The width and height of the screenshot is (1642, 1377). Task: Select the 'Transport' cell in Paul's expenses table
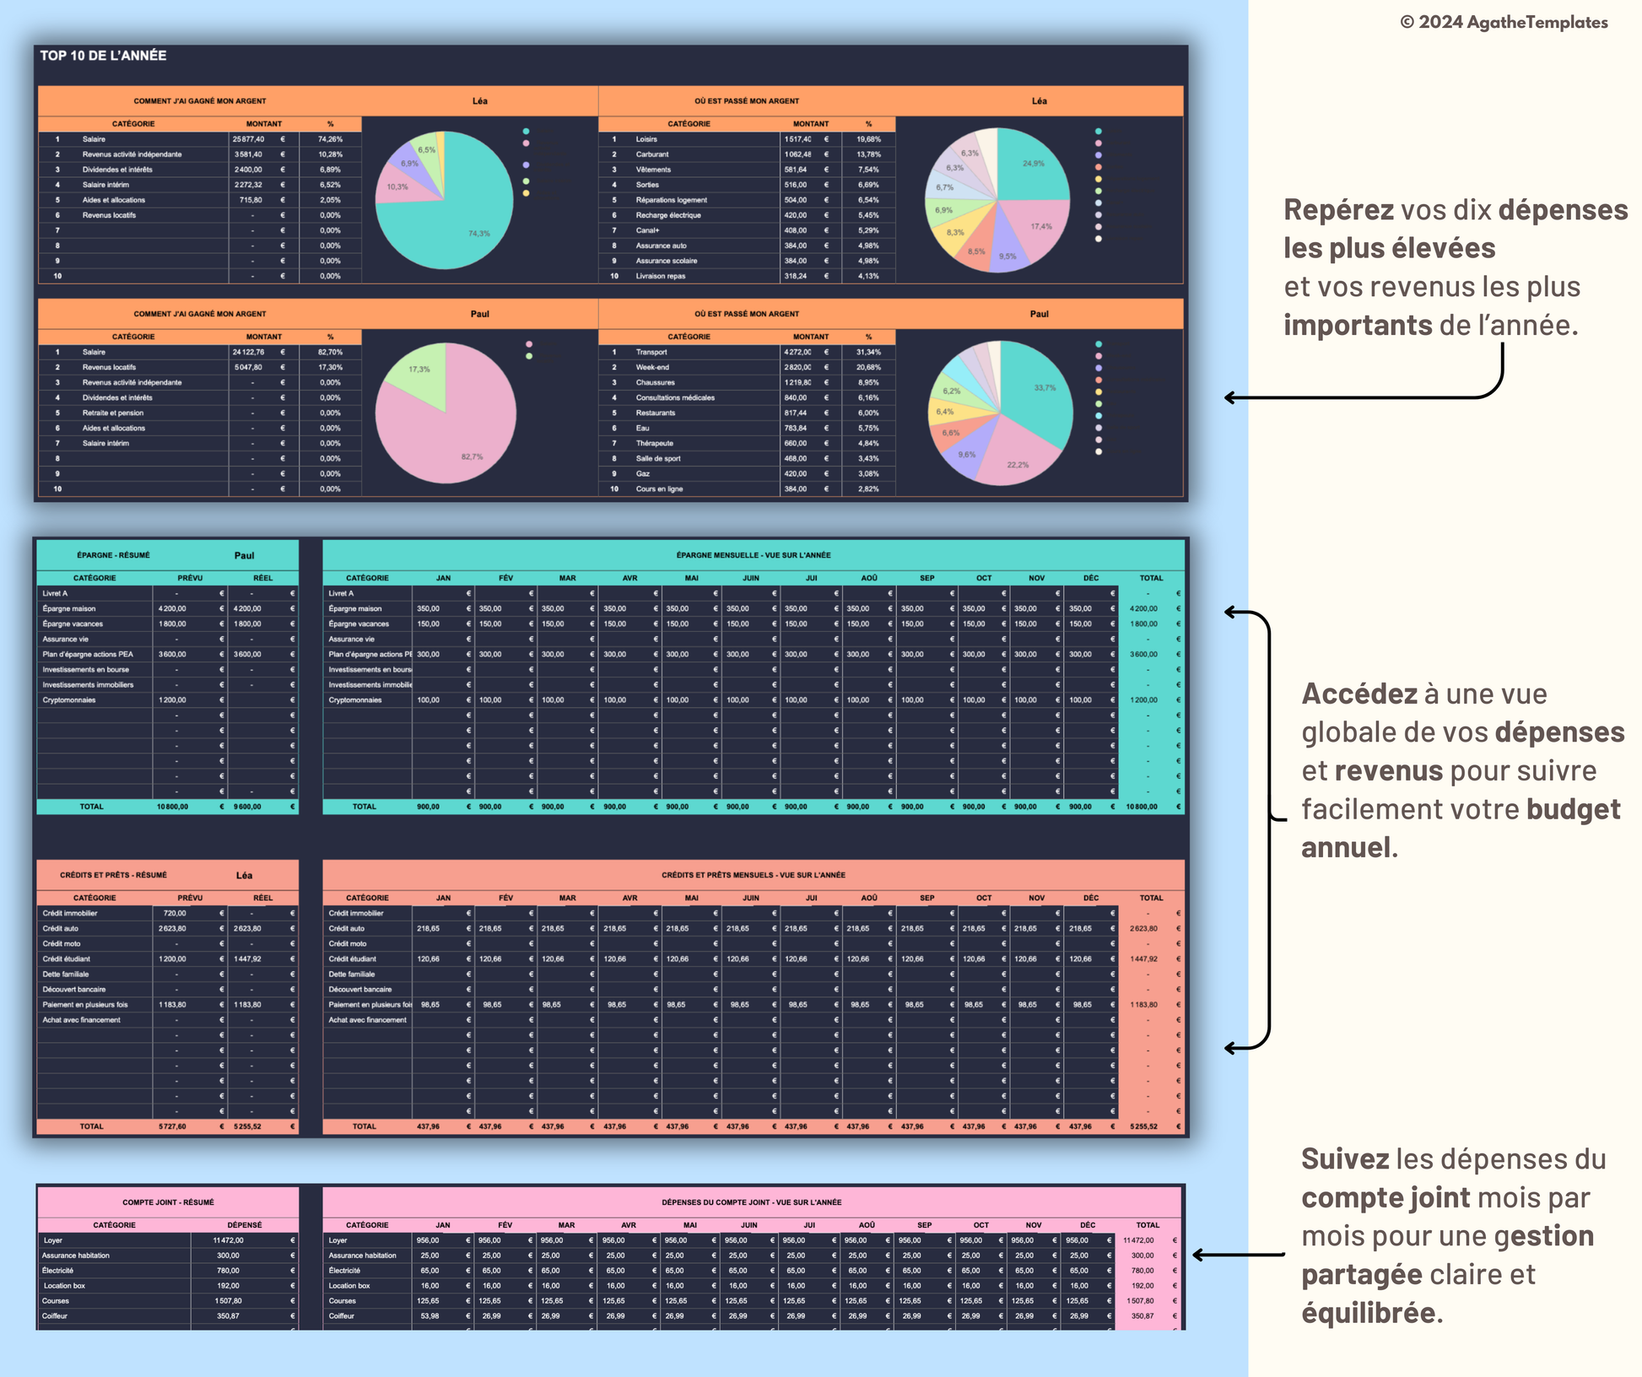click(x=651, y=352)
